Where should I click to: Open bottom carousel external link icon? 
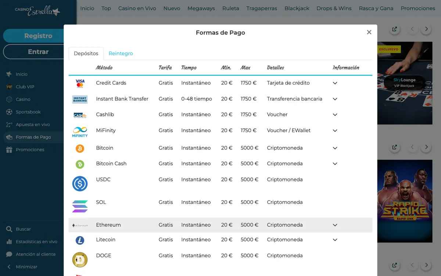394,265
